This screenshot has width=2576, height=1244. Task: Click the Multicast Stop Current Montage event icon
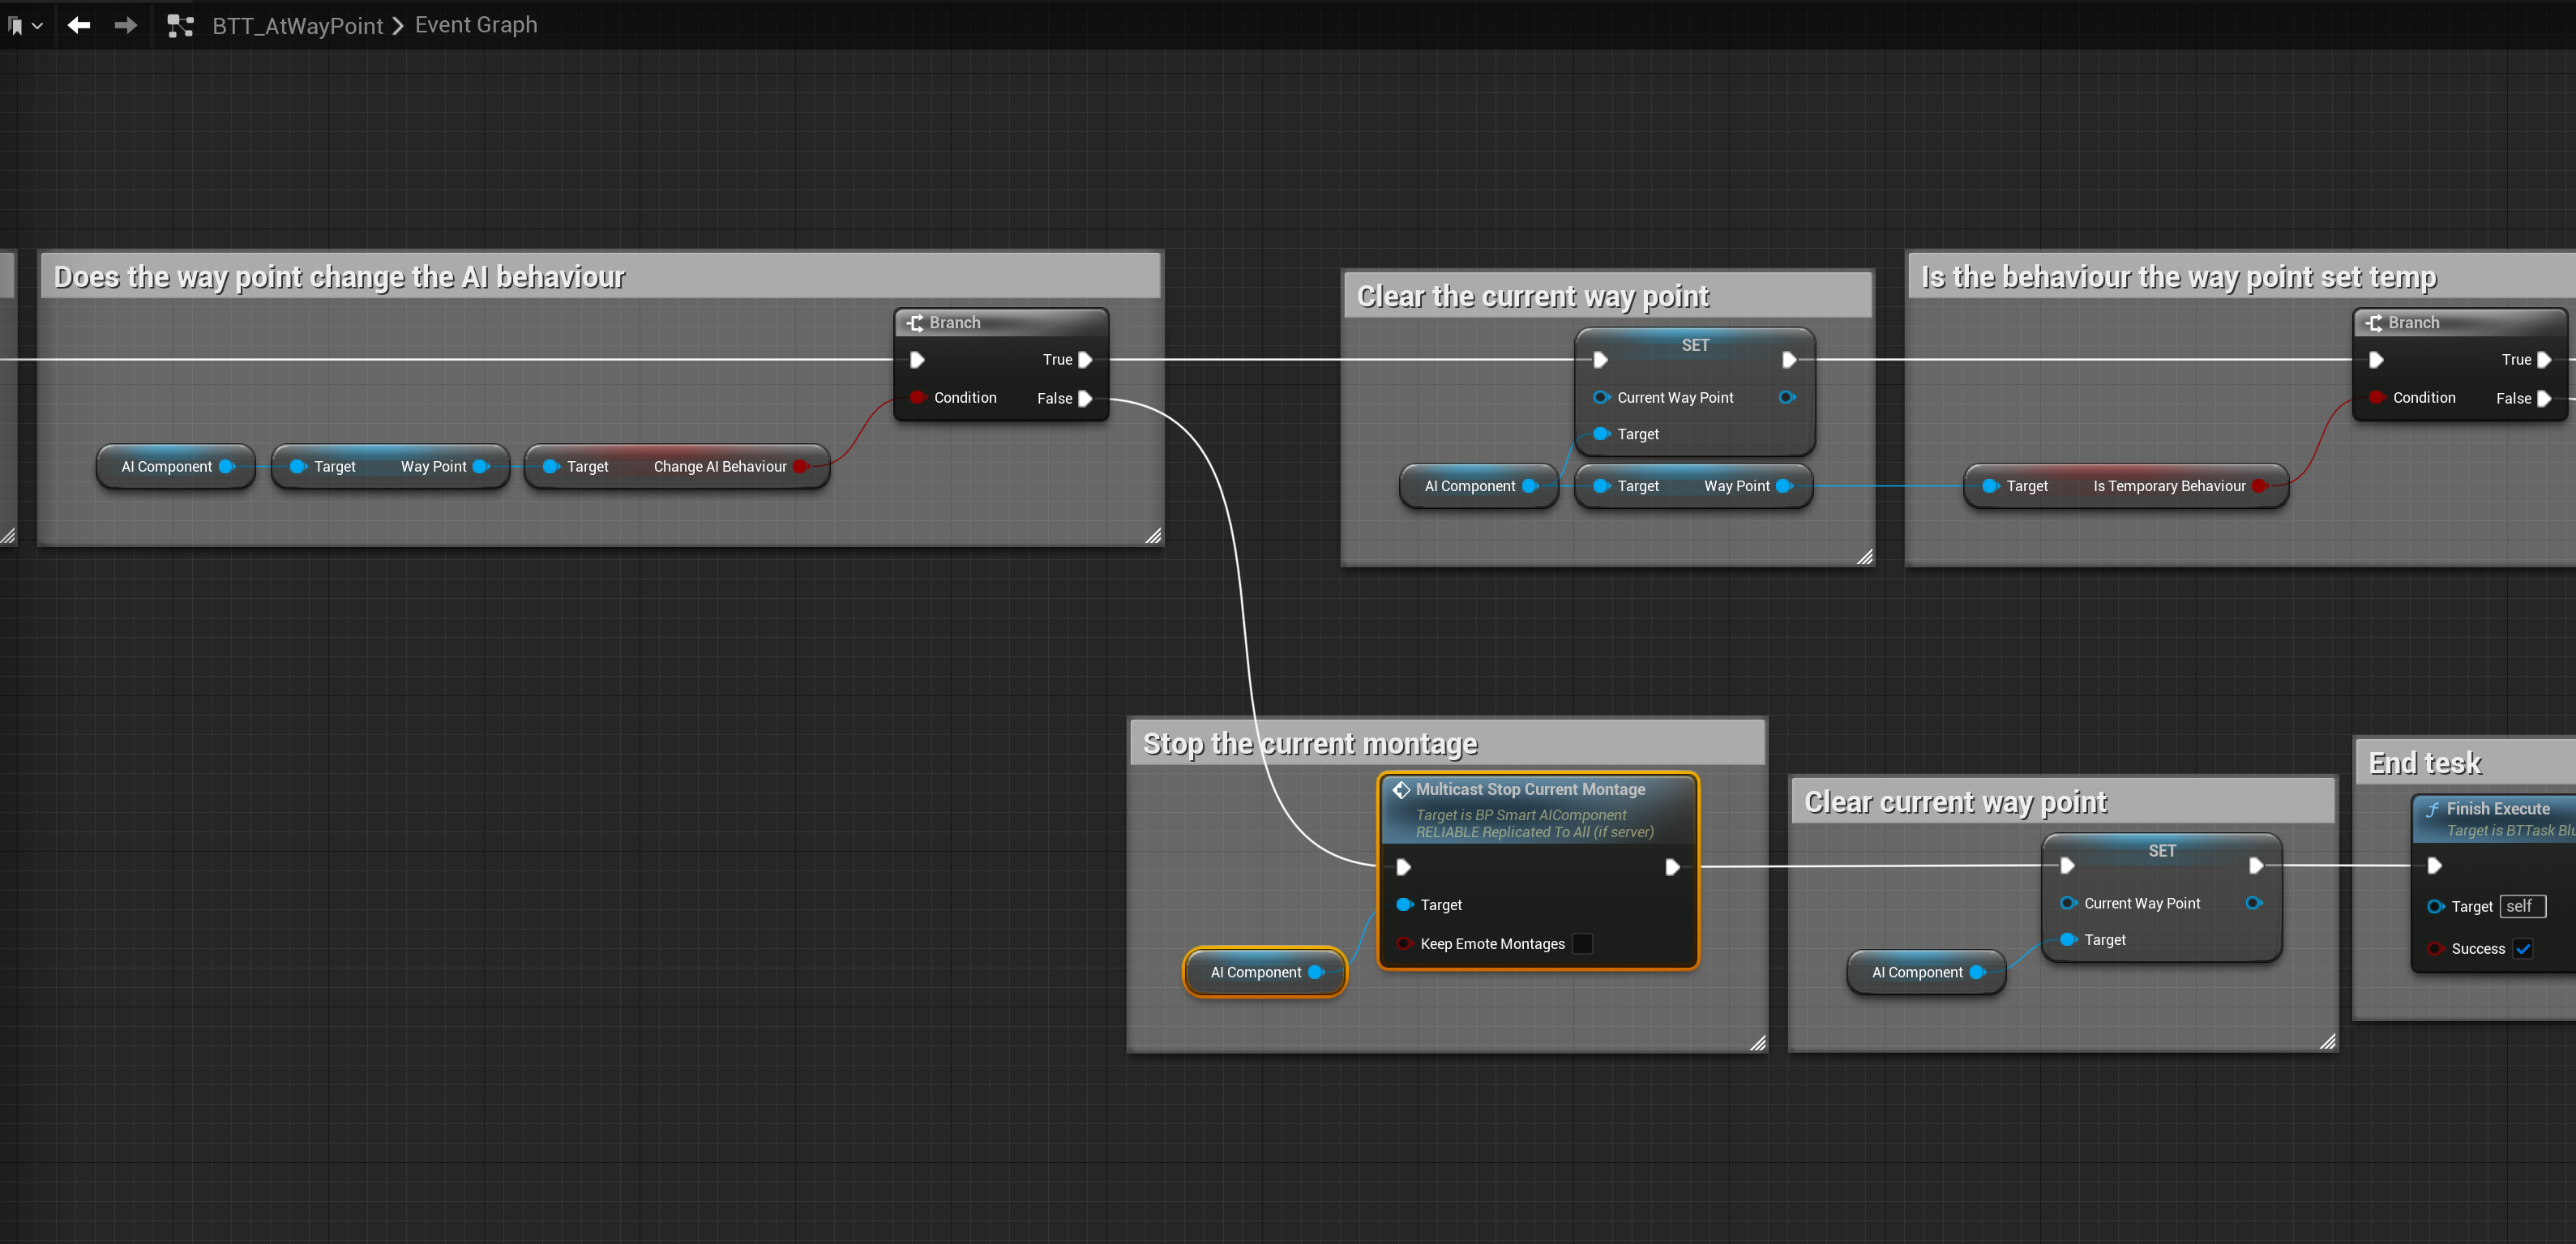[1401, 789]
